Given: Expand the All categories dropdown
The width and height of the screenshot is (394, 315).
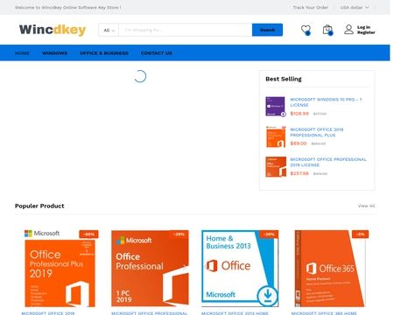Looking at the screenshot, I should pyautogui.click(x=109, y=30).
